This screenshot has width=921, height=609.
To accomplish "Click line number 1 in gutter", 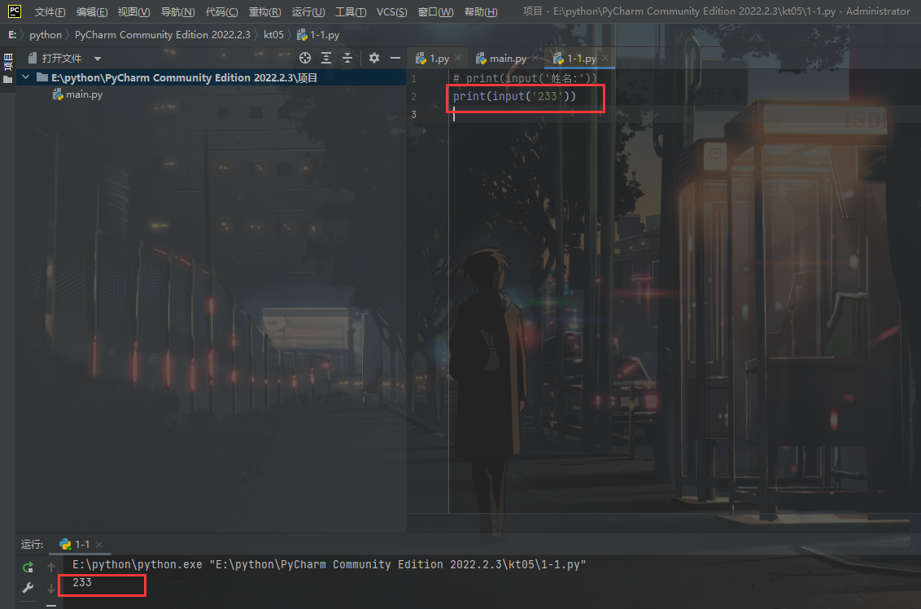I will [413, 78].
